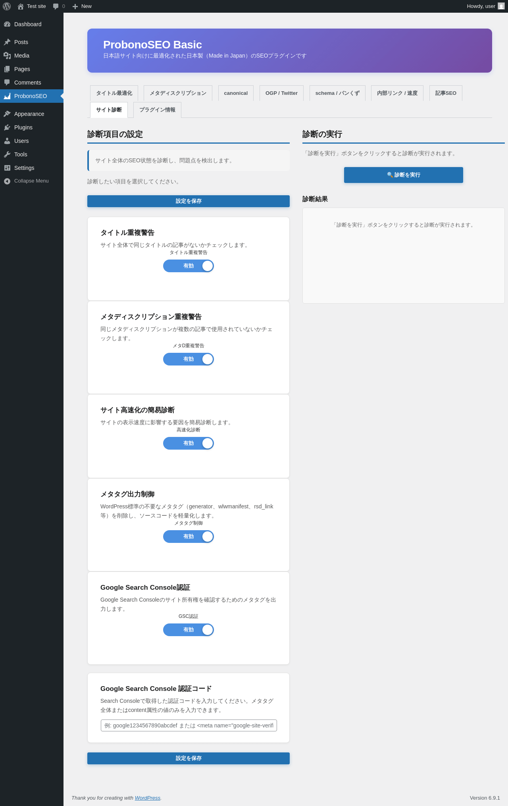508x806 pixels.
Task: Click the Collapse Menu arrow icon
Action: (7, 181)
